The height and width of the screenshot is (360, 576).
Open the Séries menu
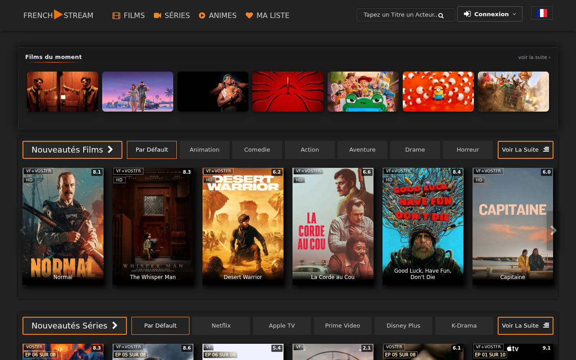[171, 15]
